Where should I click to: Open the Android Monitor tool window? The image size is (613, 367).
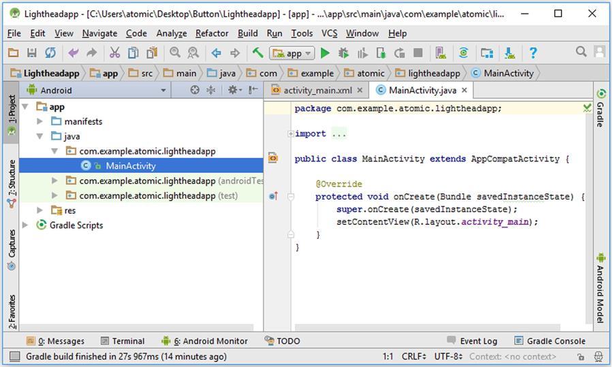[204, 341]
